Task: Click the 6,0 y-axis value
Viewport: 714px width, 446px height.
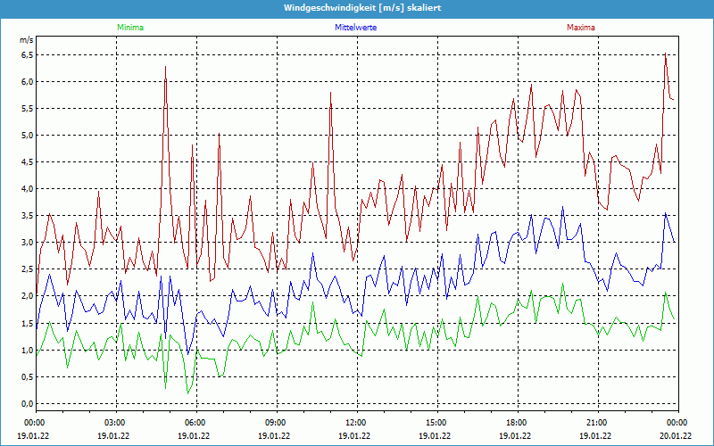Action: pos(27,82)
